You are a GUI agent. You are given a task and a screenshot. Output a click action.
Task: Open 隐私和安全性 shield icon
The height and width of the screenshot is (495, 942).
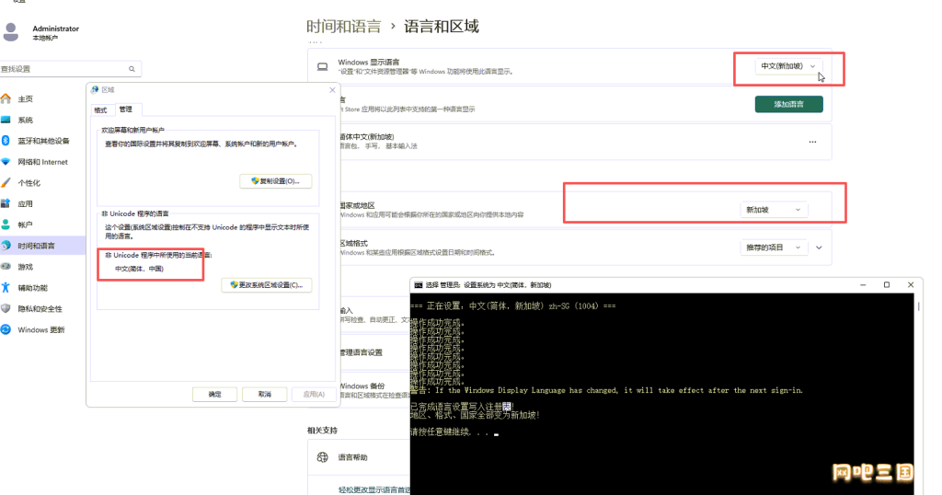(6, 309)
